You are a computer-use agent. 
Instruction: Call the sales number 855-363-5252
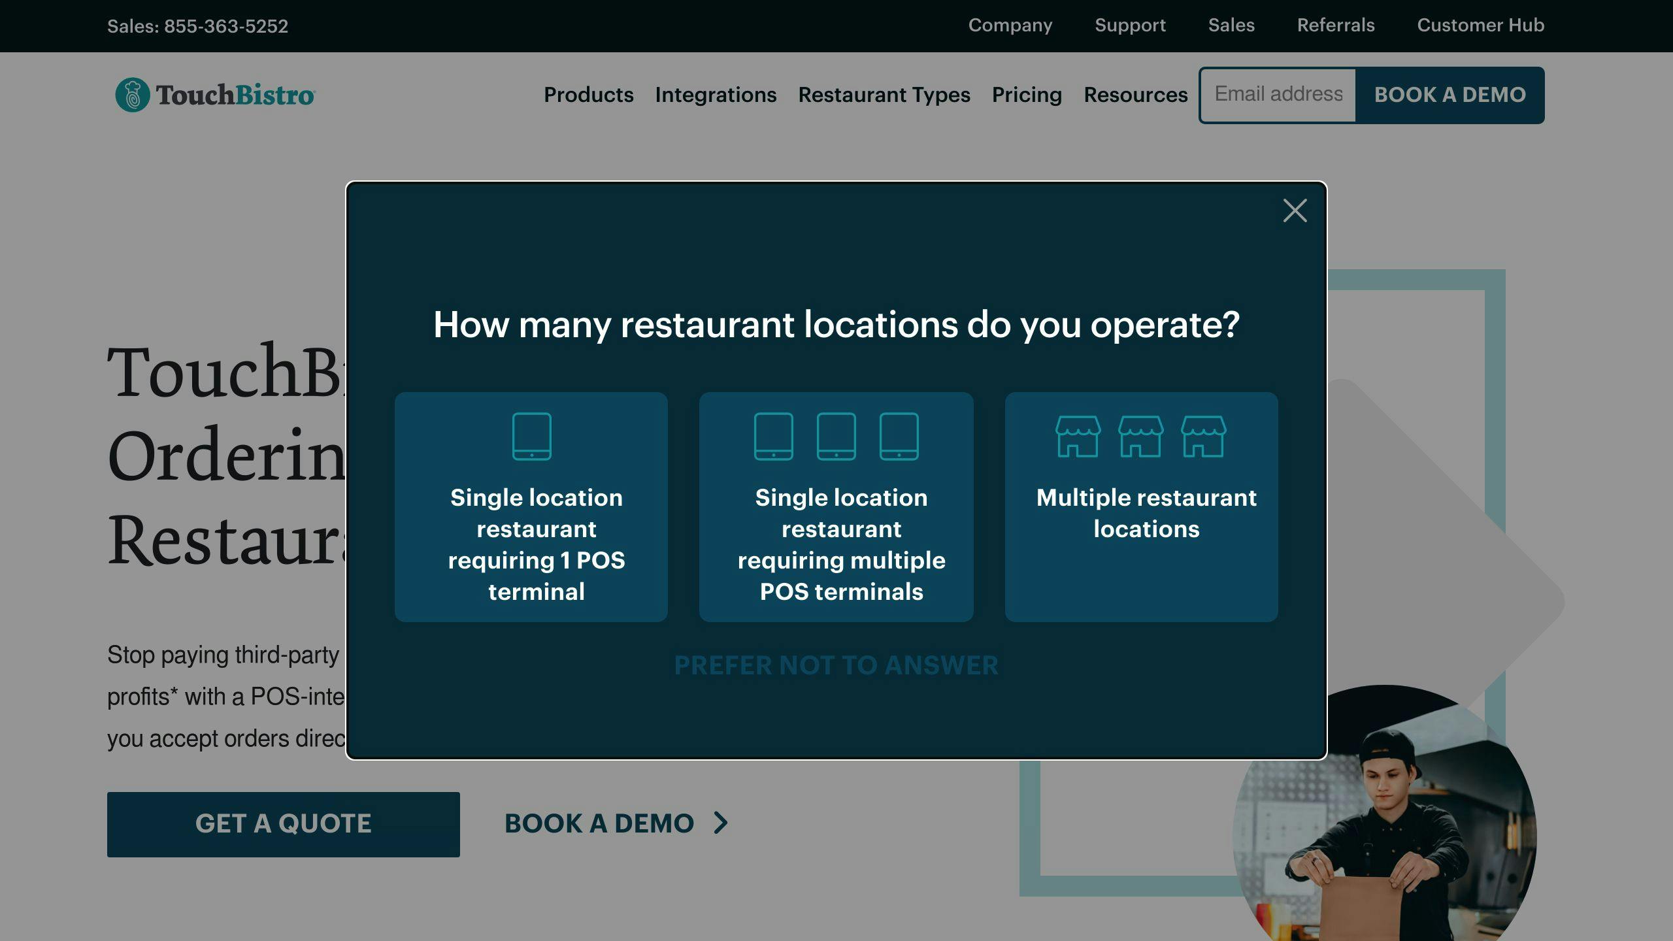[225, 26]
